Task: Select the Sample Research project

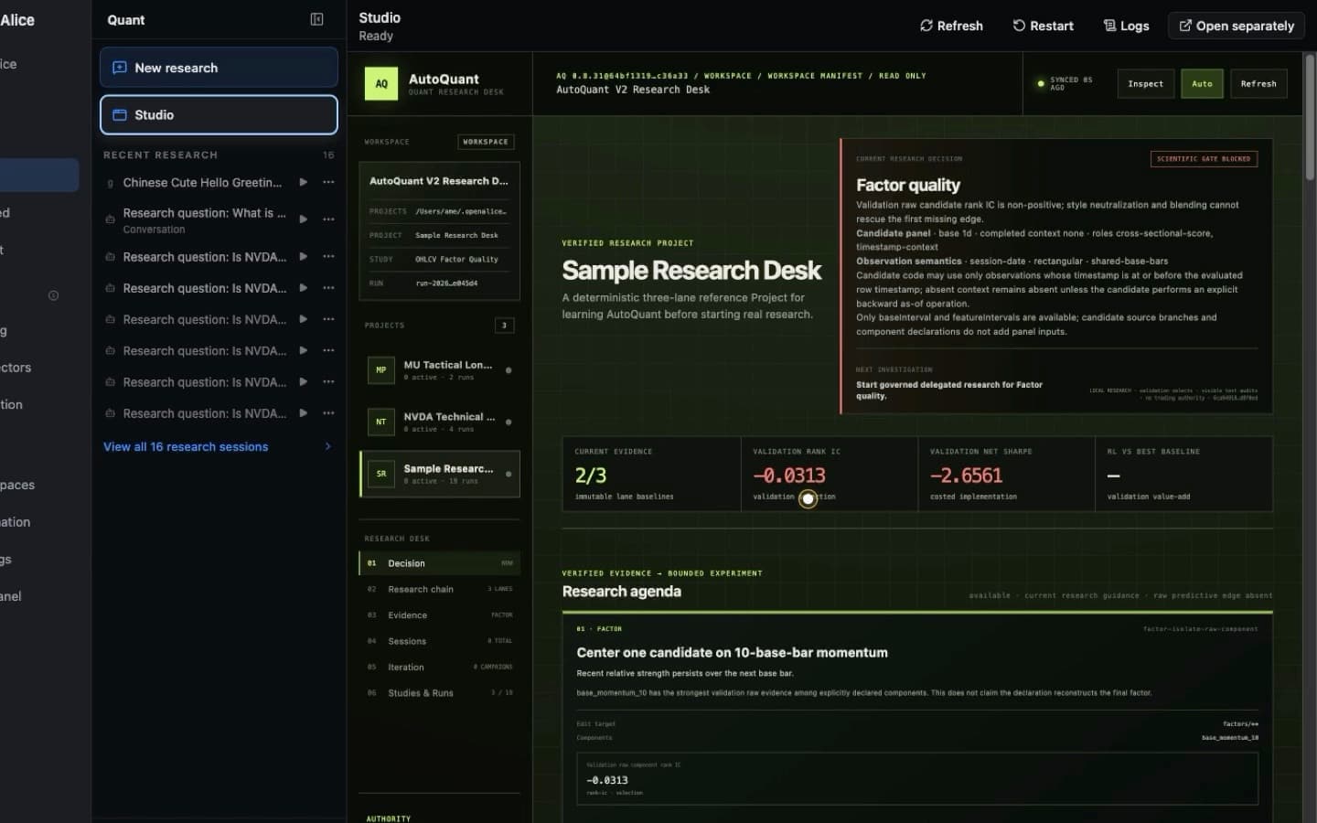Action: (440, 474)
